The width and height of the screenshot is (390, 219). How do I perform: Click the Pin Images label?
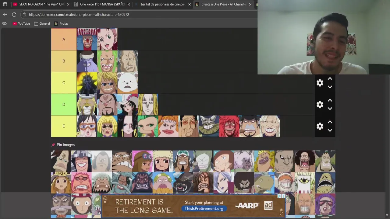pos(66,145)
